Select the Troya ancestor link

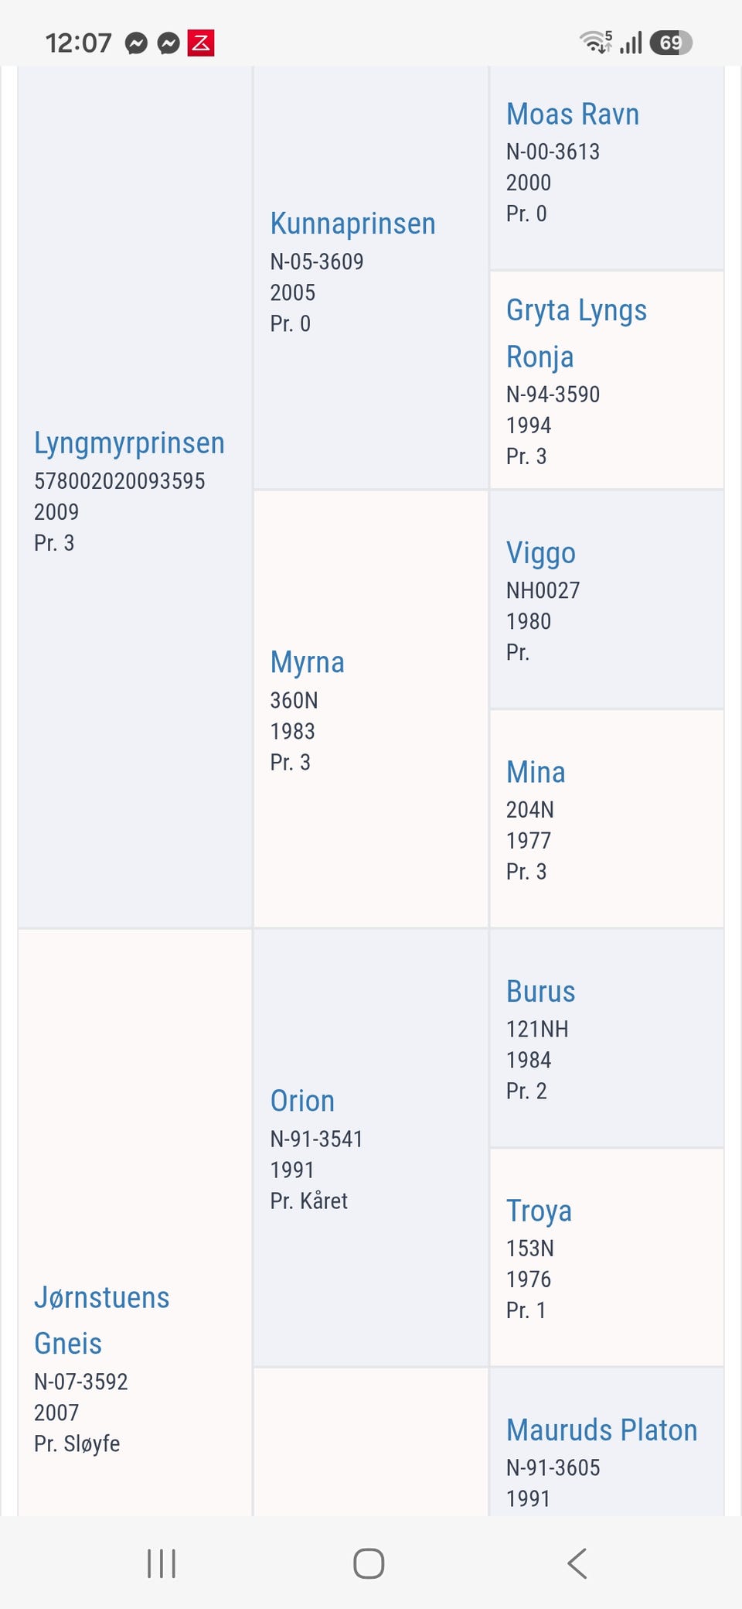click(539, 1211)
